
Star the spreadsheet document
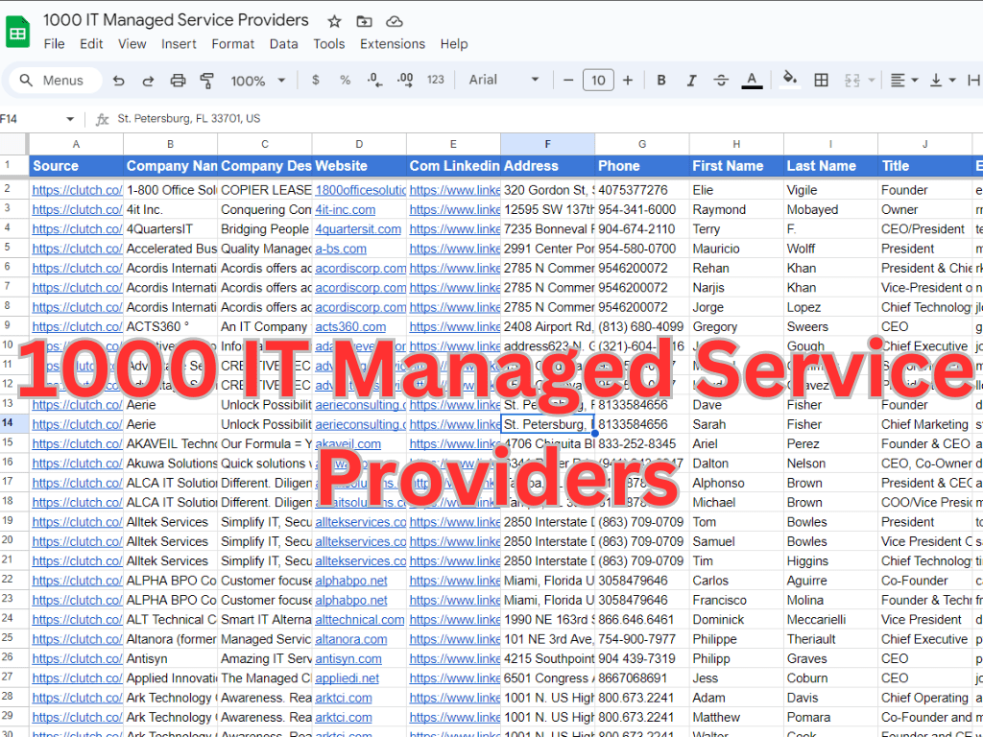(x=334, y=21)
